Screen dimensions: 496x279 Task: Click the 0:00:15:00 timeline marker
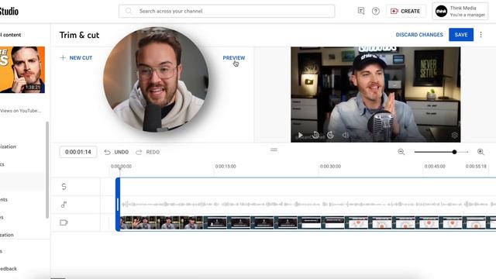pyautogui.click(x=226, y=166)
